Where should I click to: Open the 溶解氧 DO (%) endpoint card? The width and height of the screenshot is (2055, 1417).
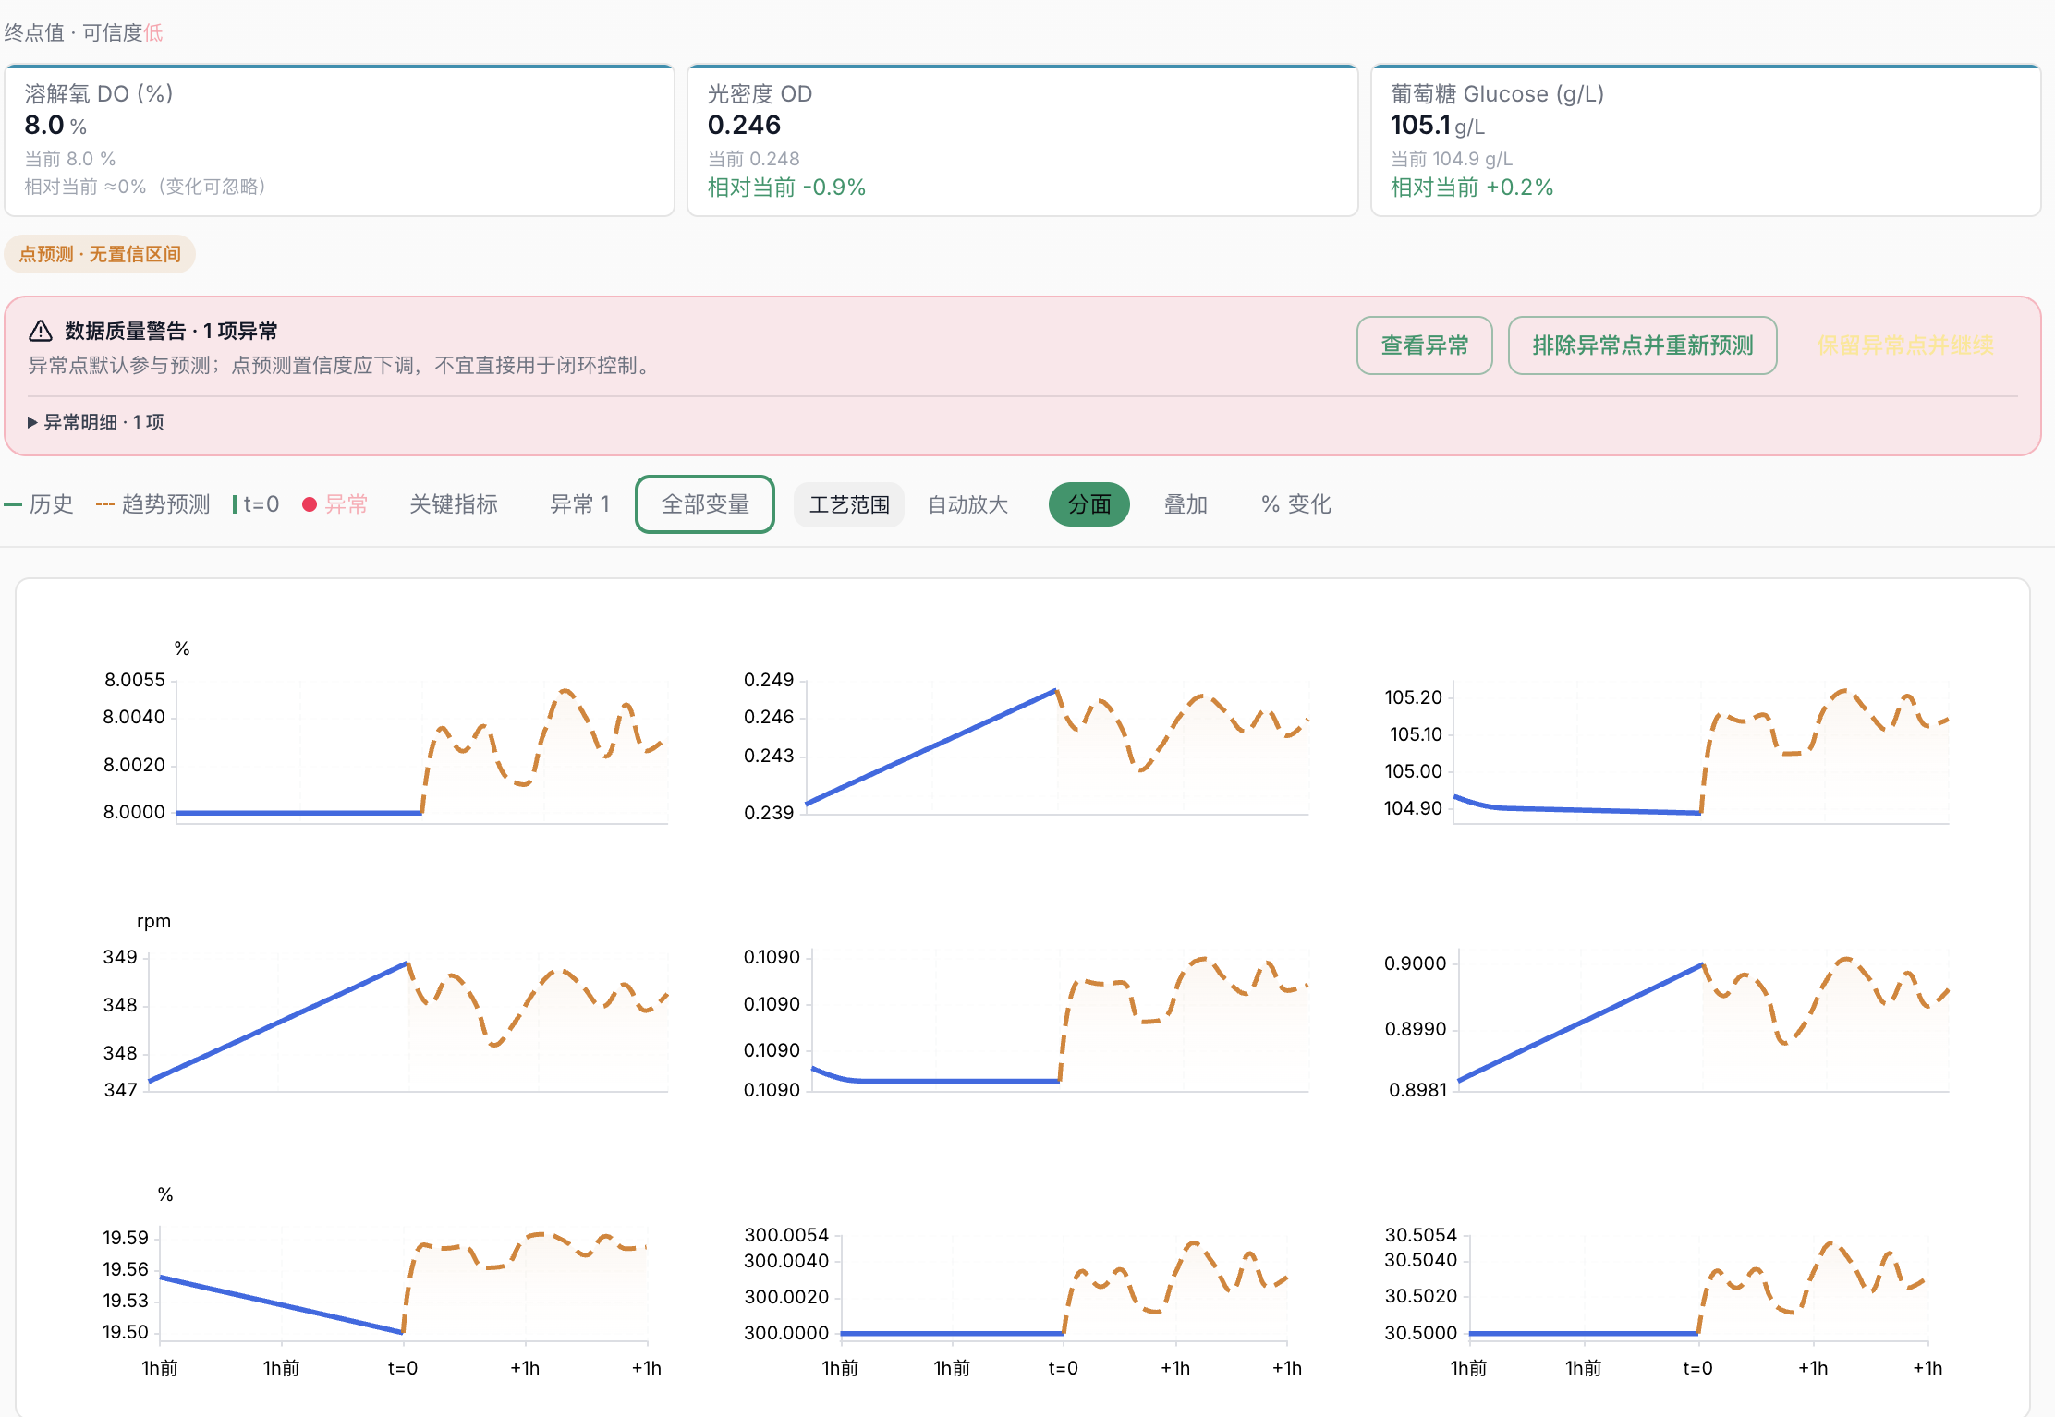pos(340,140)
